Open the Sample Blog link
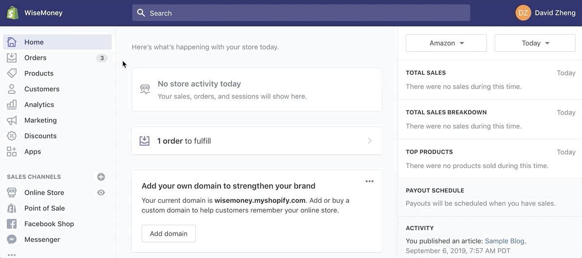 click(504, 241)
